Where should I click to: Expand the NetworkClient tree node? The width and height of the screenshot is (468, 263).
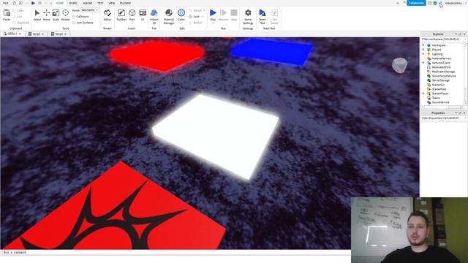(x=423, y=63)
